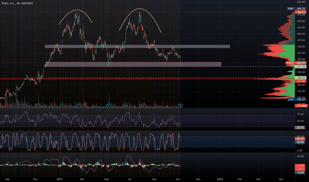Click the 2021 label on the time axis
Screen dimensions: 309x182
[60, 179]
